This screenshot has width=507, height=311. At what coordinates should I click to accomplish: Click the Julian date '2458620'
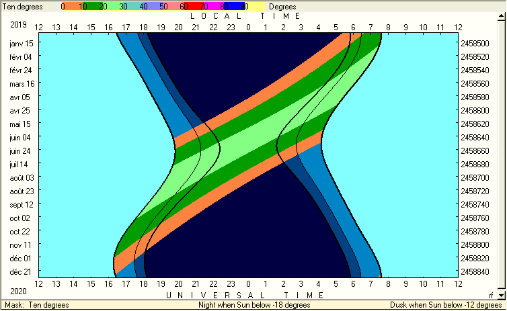(475, 124)
